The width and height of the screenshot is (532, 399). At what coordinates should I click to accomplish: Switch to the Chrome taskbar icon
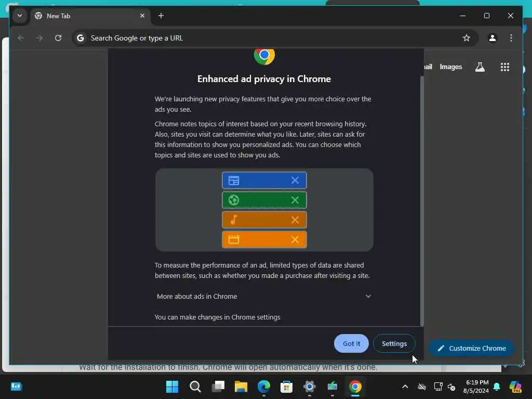tap(355, 387)
